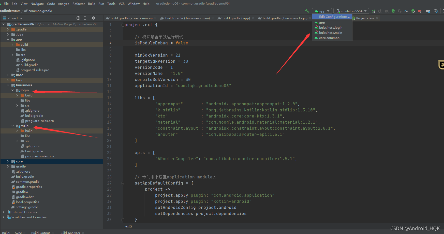The height and width of the screenshot is (234, 444).
Task: Expand Scratches and Consoles node
Action: point(3,217)
